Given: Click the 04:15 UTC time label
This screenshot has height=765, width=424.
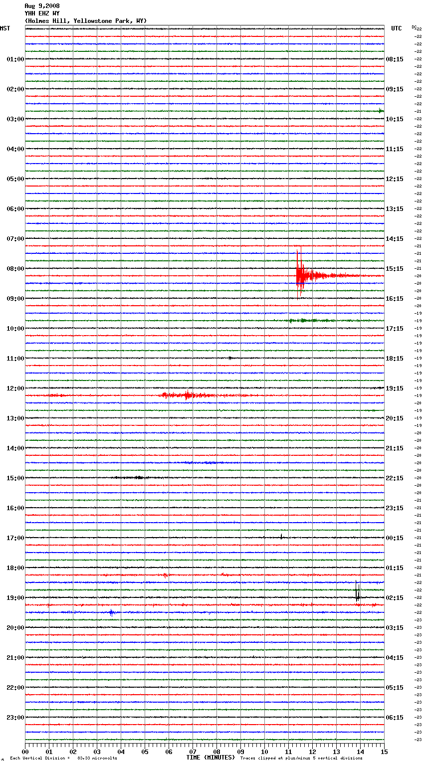Looking at the screenshot, I should point(395,658).
